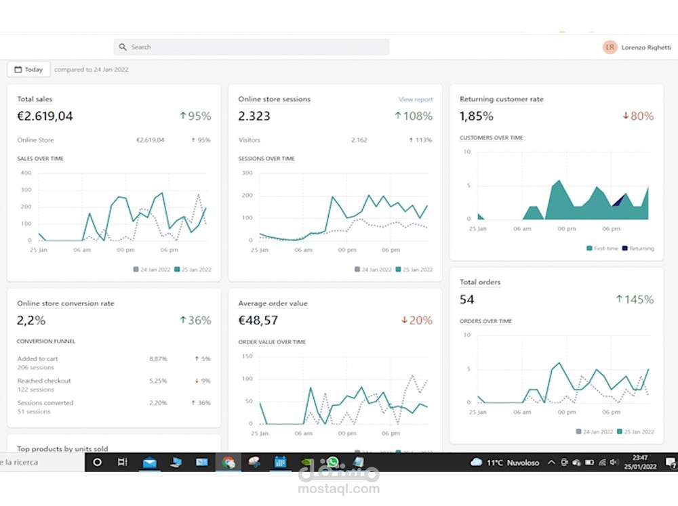This screenshot has height=506, width=678.
Task: Open the Calendar app on taskbar
Action: [x=280, y=463]
